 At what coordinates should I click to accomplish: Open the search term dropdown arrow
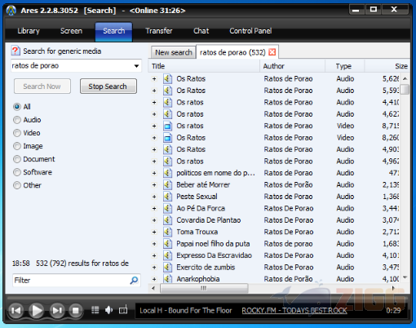136,66
